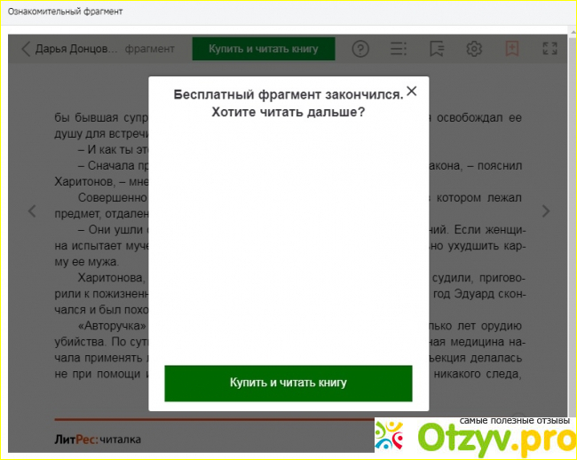Open the table of contents icon
This screenshot has height=460, width=577.
(x=399, y=49)
